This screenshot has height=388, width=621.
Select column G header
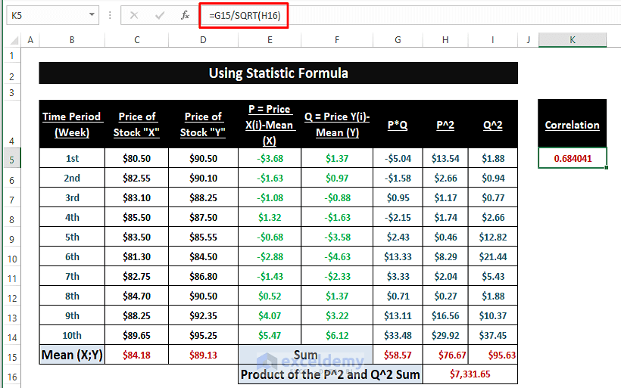(x=398, y=39)
